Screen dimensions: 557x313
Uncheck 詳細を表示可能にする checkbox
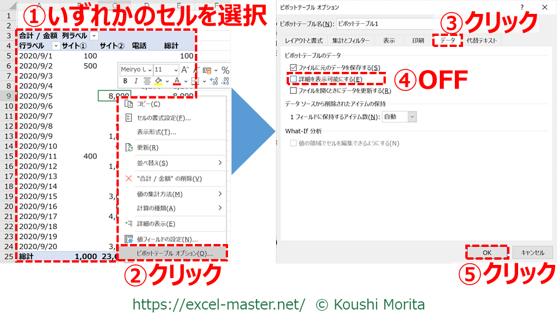[294, 79]
